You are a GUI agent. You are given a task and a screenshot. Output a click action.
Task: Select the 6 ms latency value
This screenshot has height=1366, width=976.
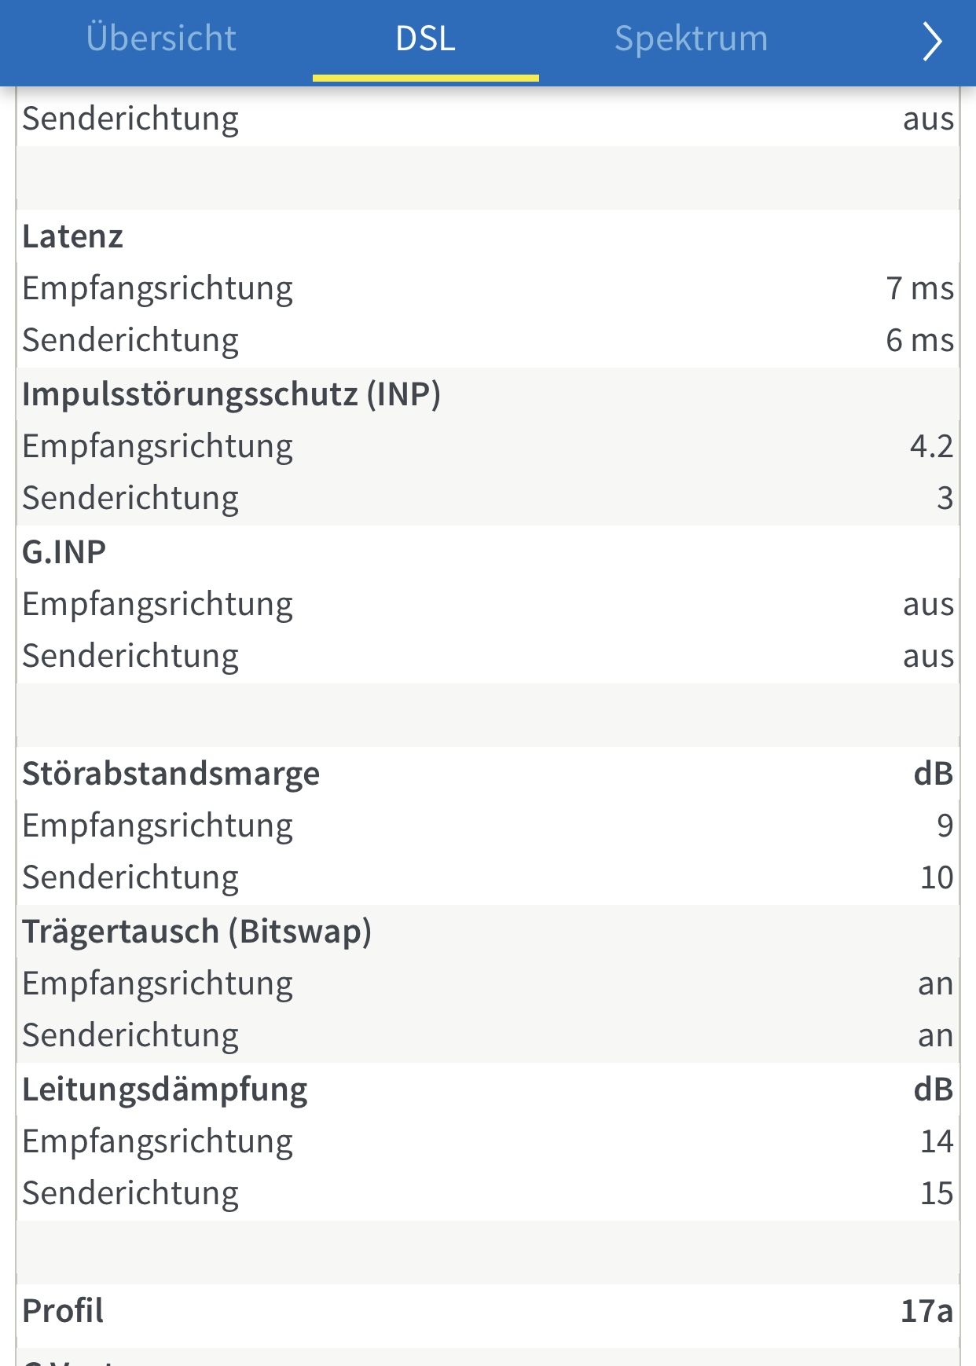919,340
